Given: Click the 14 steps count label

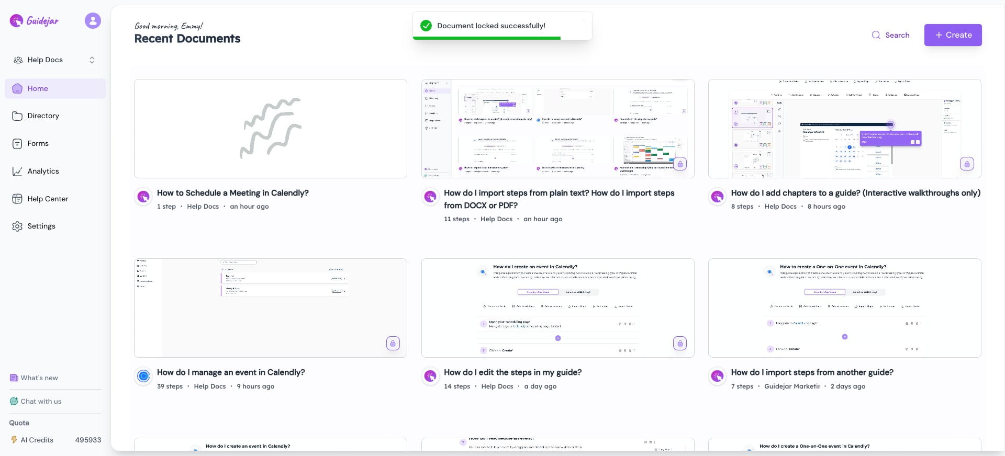Looking at the screenshot, I should (x=457, y=386).
